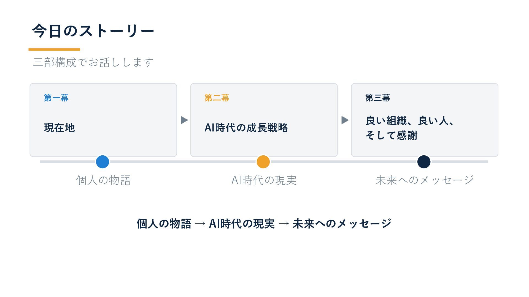Select the slide title 今日のストーリー

tap(93, 31)
